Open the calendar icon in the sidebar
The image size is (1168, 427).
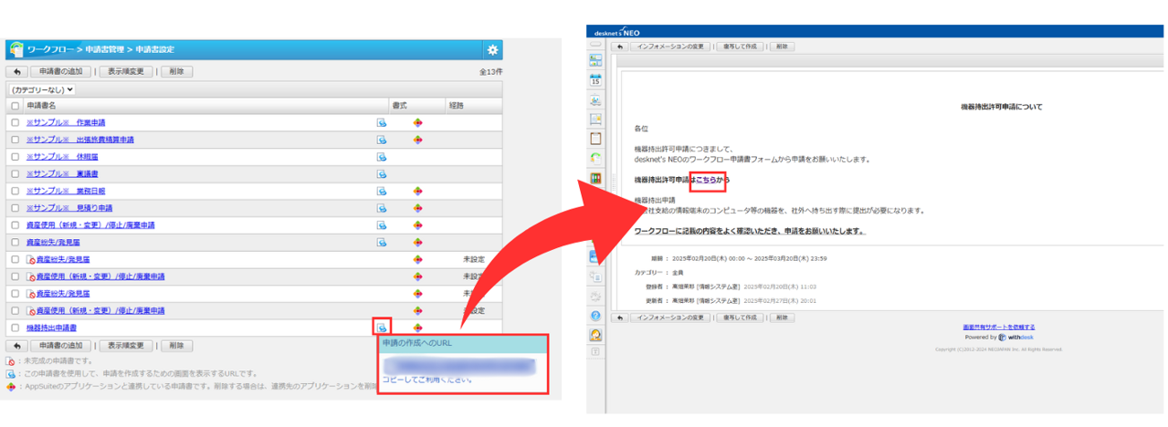point(595,80)
